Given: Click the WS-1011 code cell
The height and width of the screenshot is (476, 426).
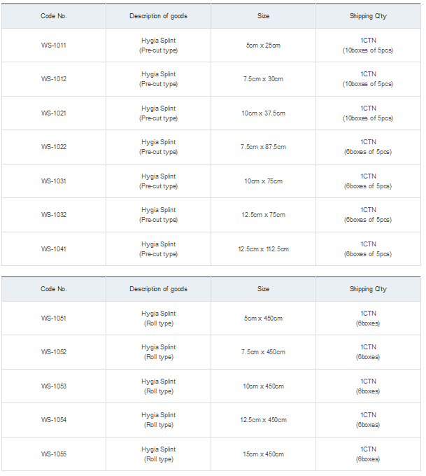Looking at the screenshot, I should pos(53,45).
